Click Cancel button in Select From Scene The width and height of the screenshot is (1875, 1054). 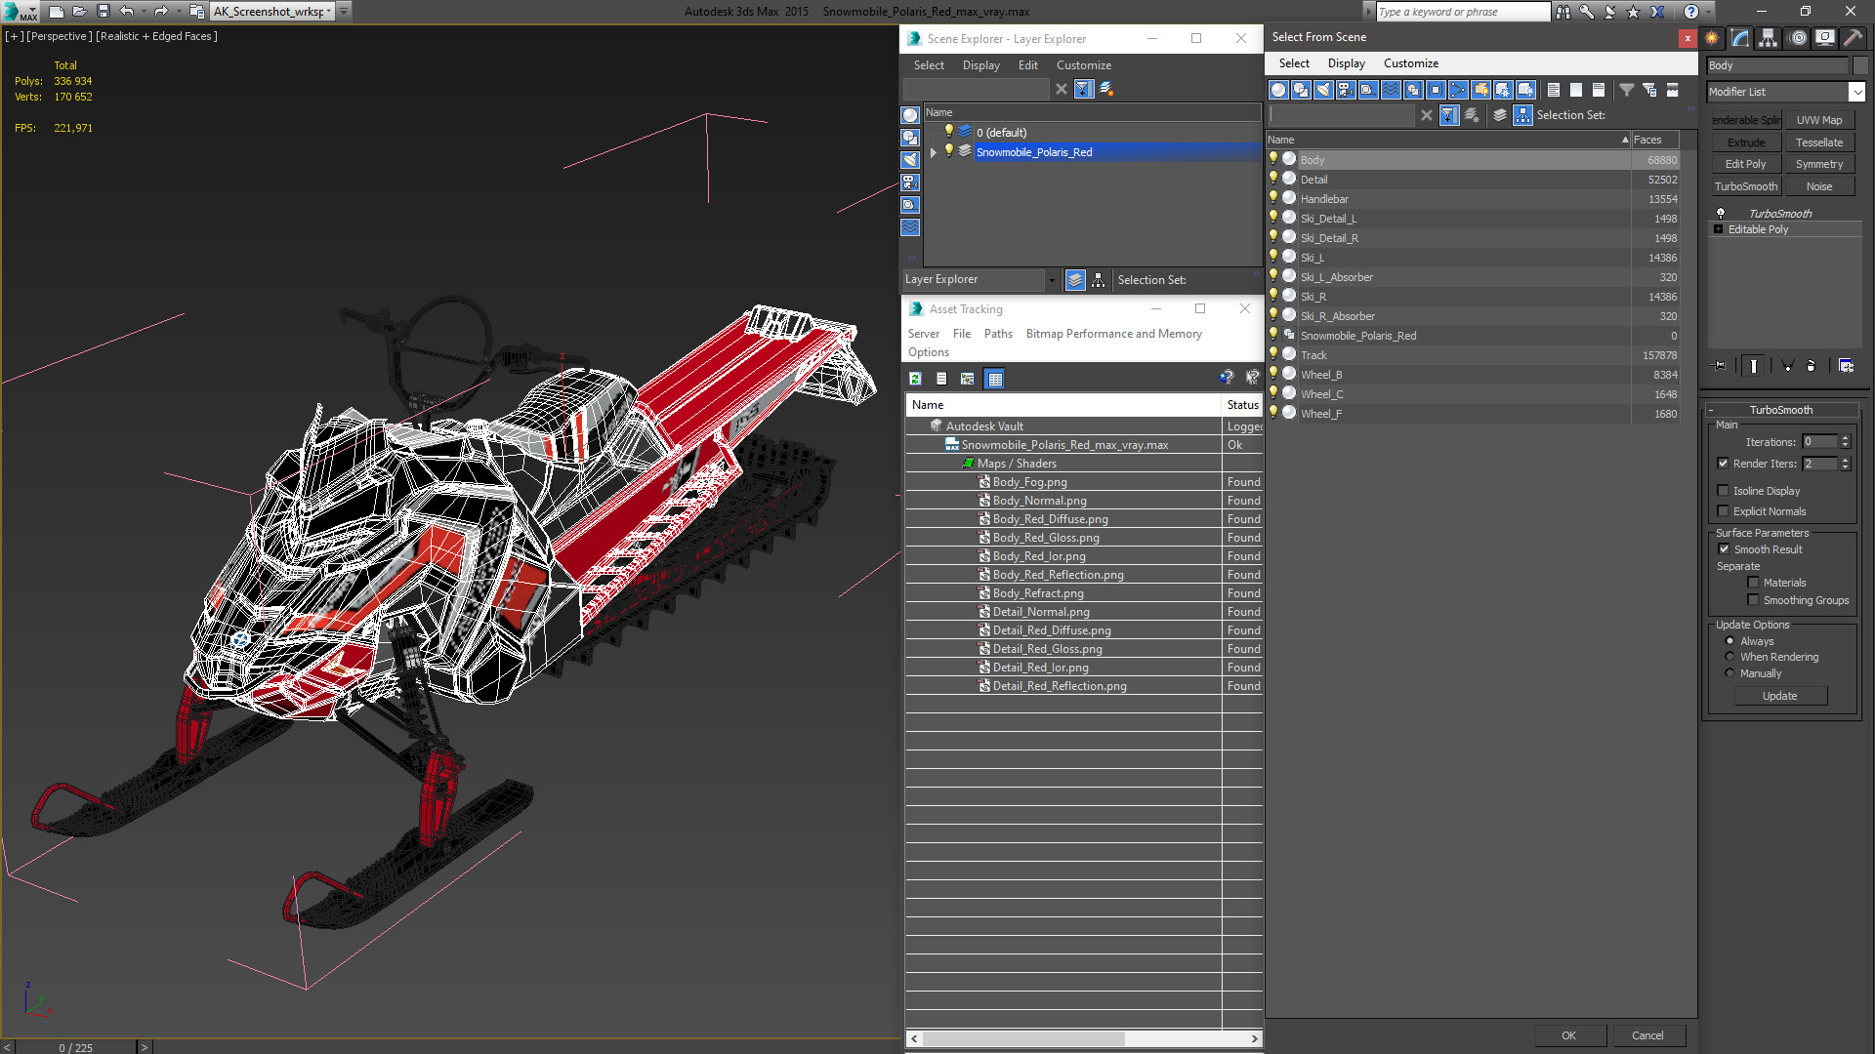tap(1647, 1035)
